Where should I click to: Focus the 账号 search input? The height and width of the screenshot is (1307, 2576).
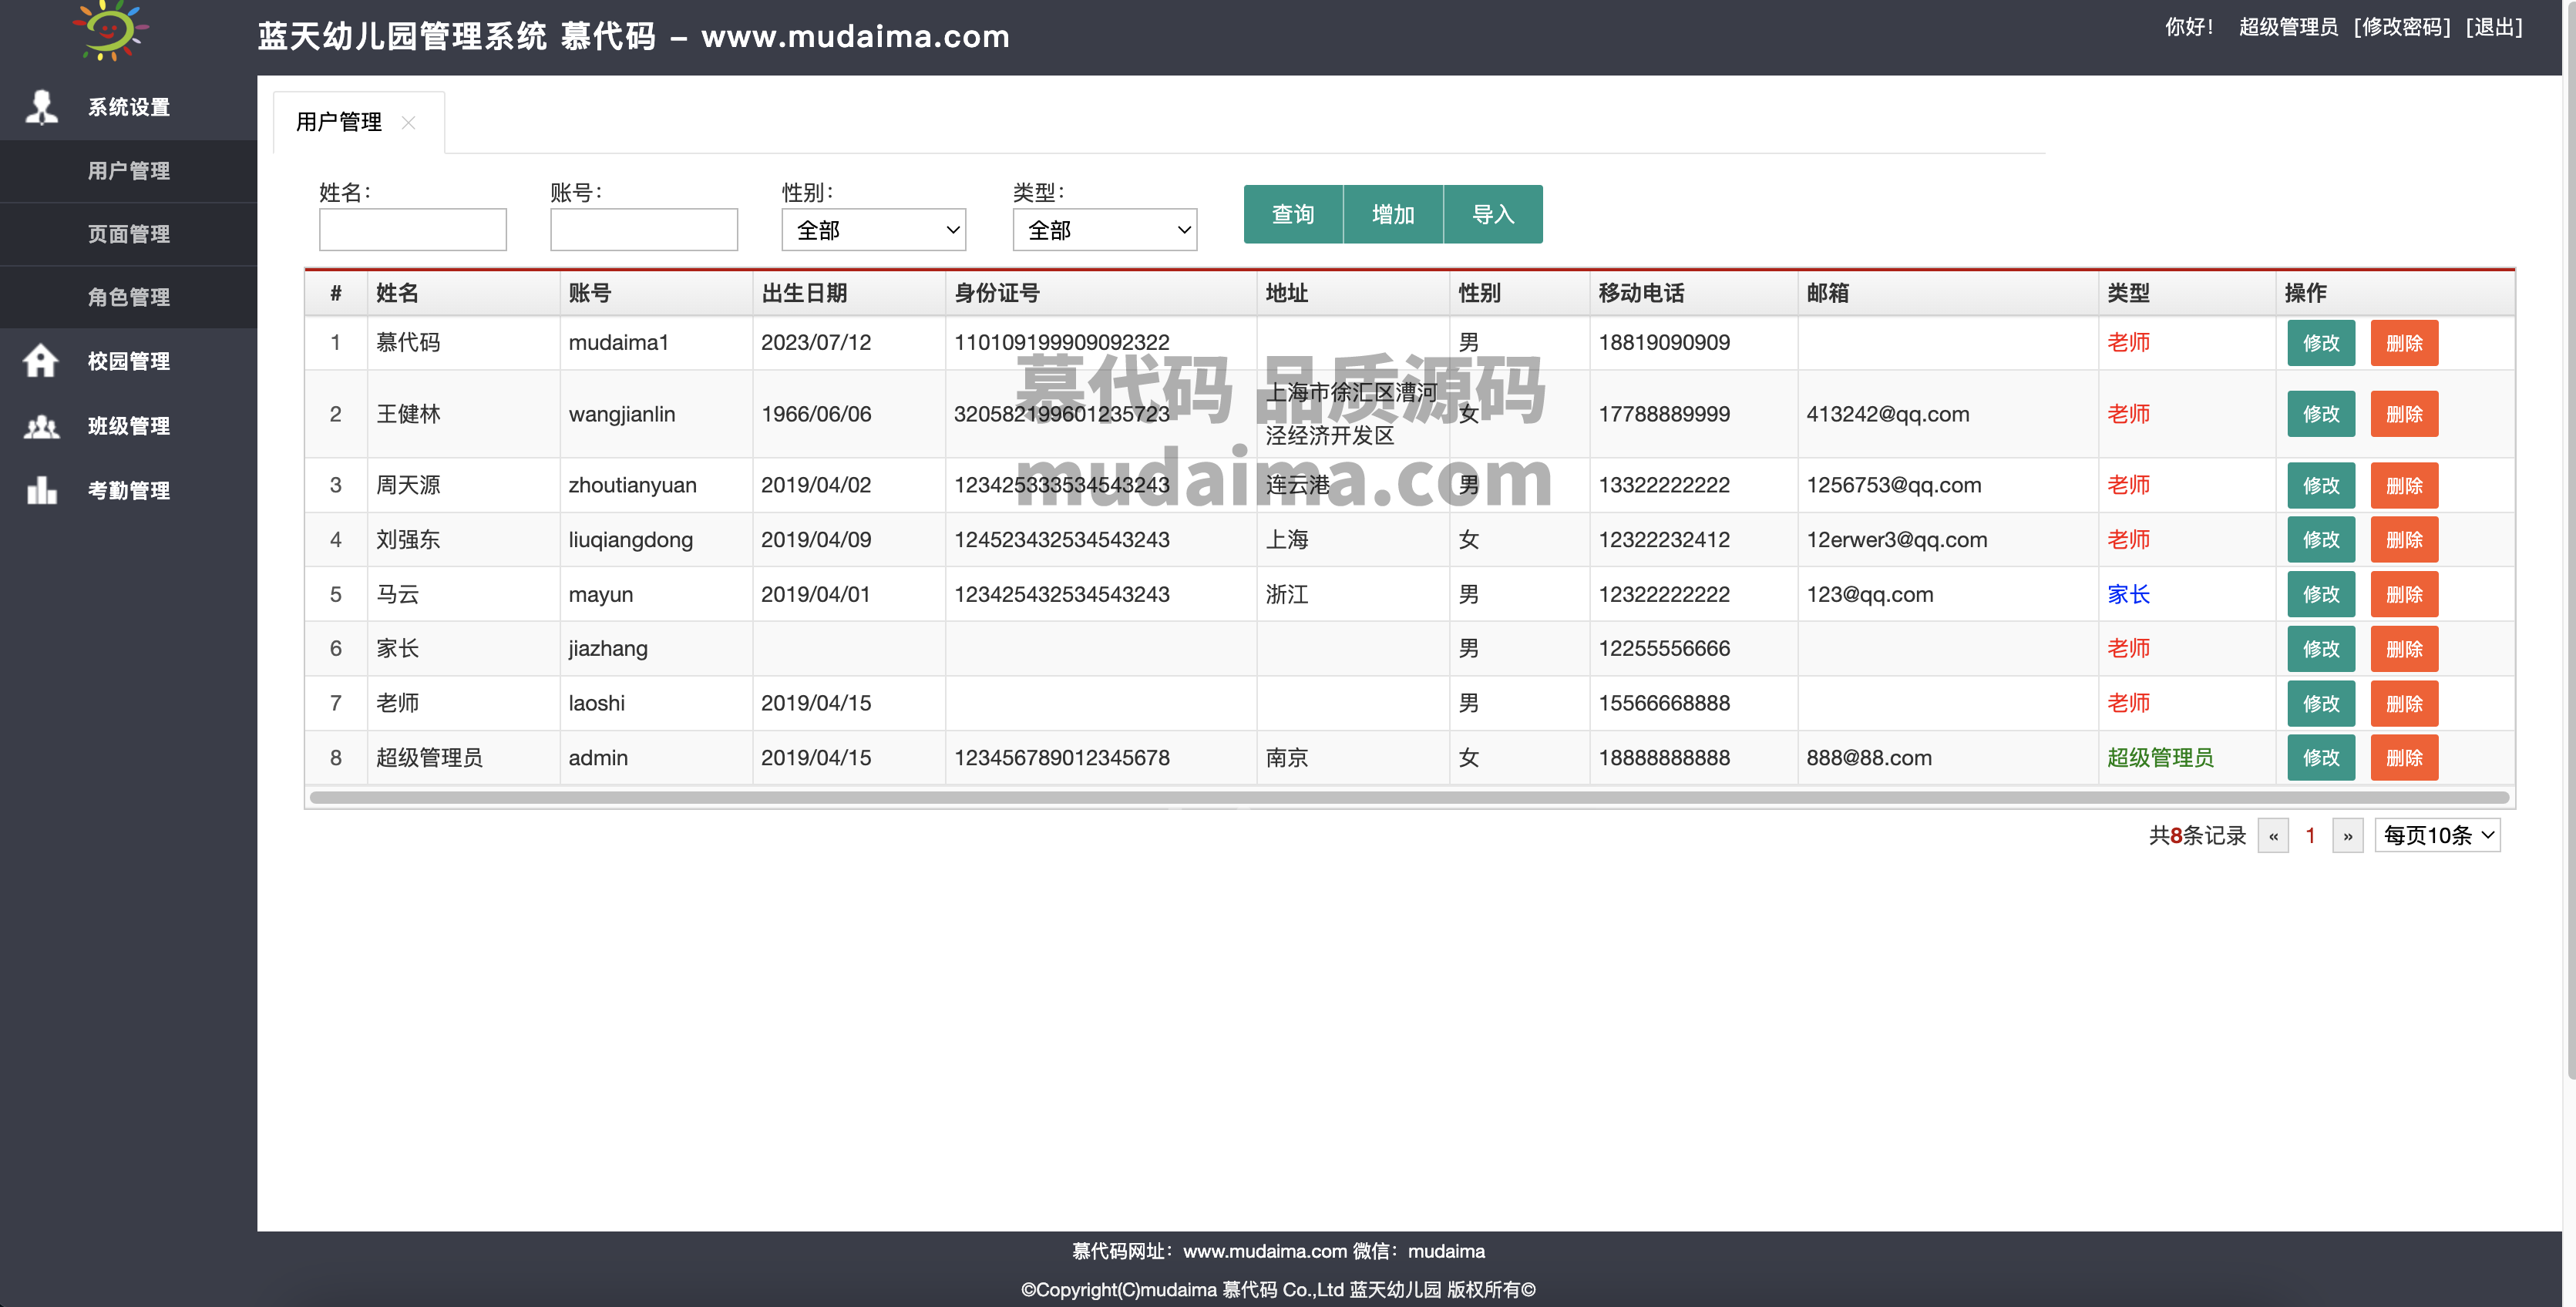click(643, 230)
